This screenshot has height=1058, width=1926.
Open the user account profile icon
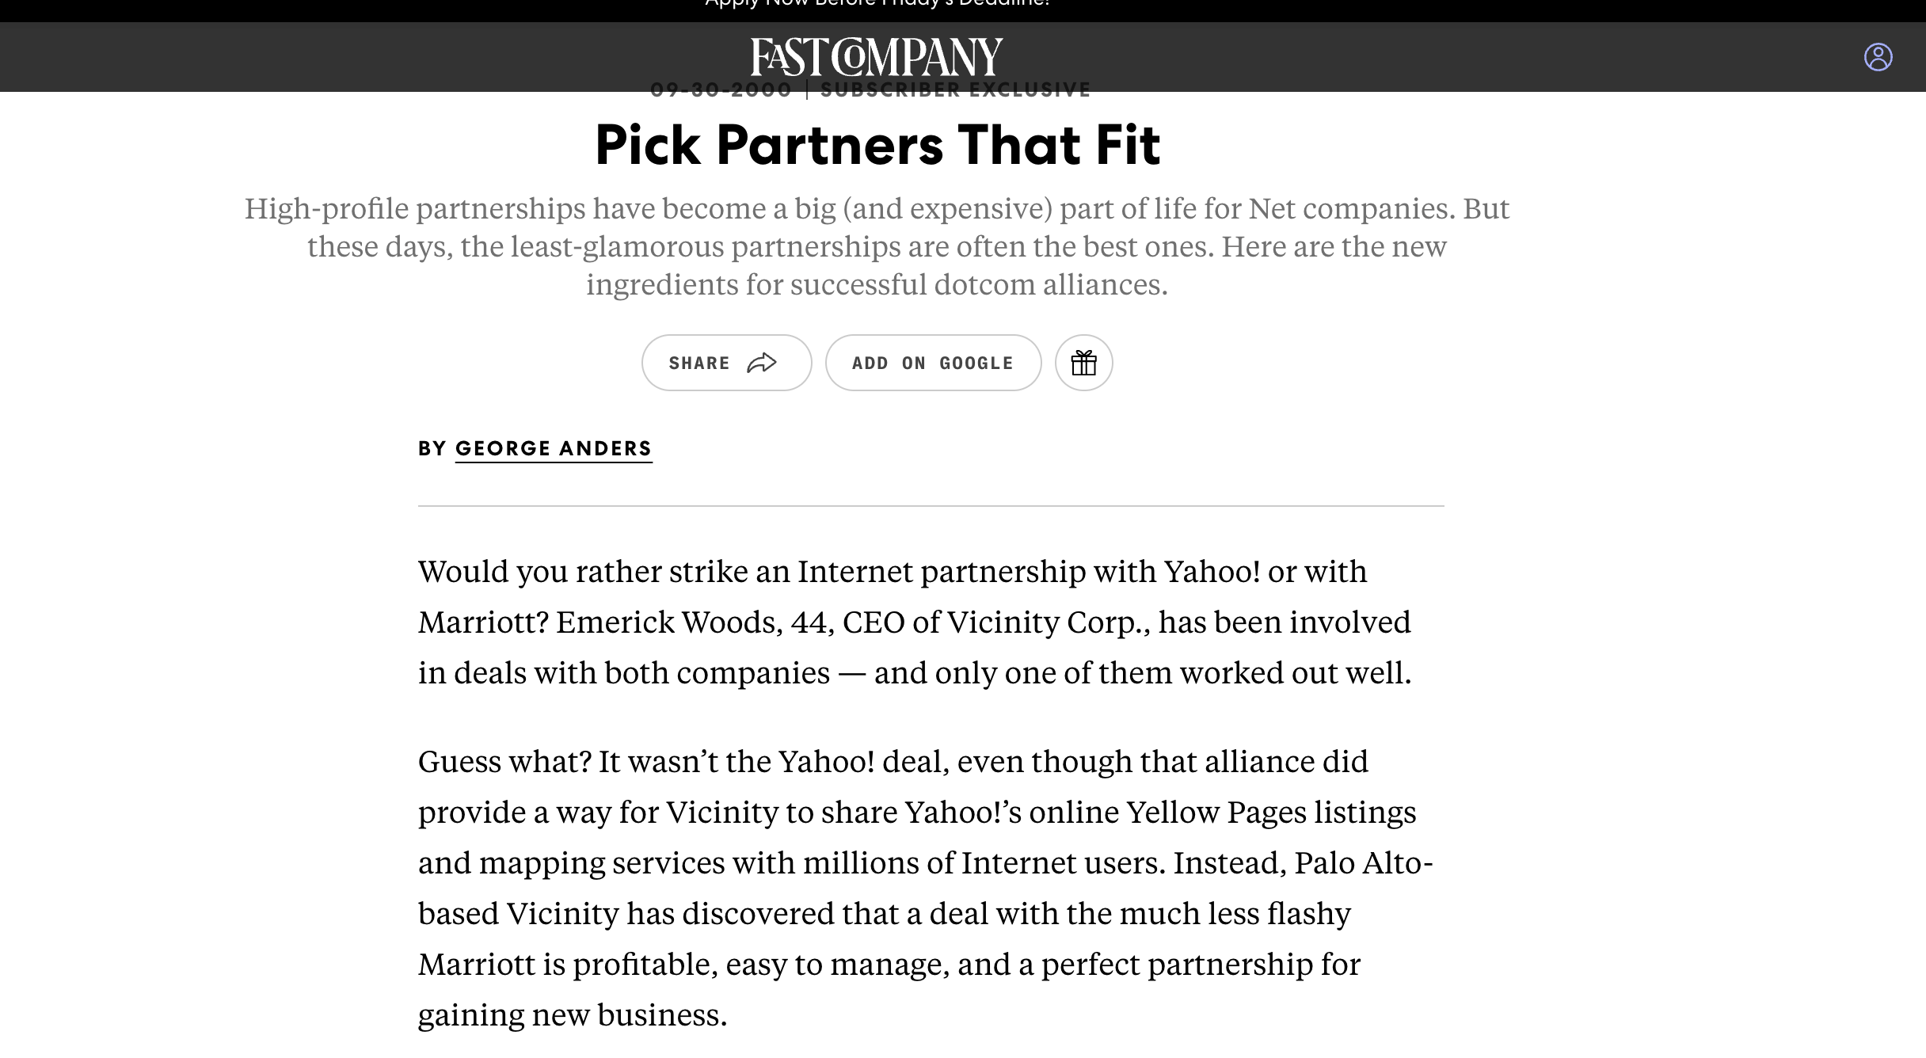[1878, 57]
